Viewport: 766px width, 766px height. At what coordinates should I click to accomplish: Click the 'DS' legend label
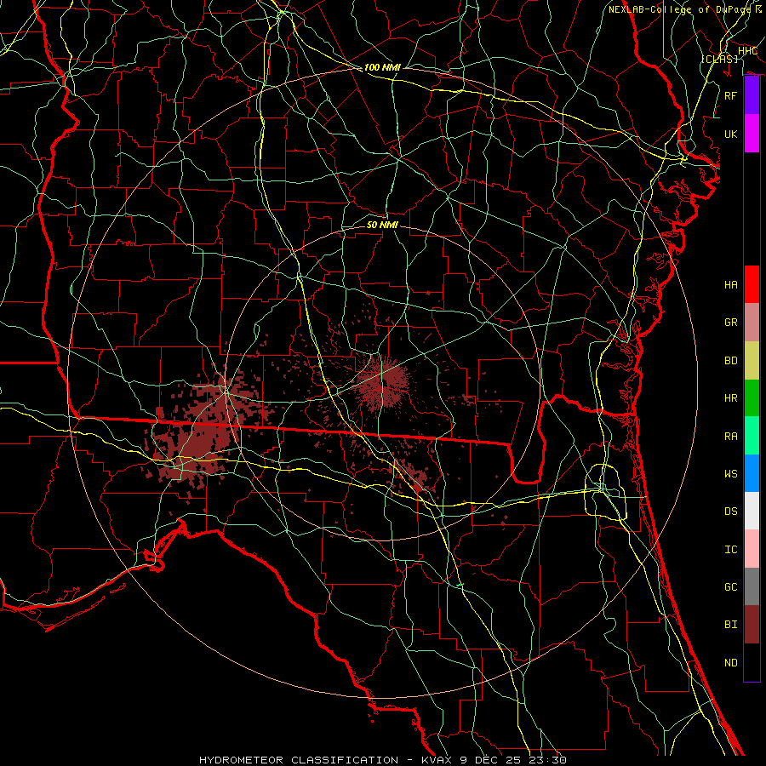(x=731, y=512)
